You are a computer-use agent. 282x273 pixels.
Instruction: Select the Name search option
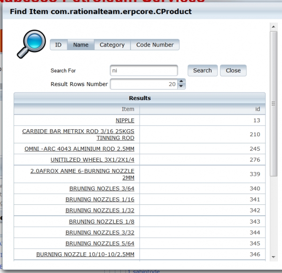[81, 45]
